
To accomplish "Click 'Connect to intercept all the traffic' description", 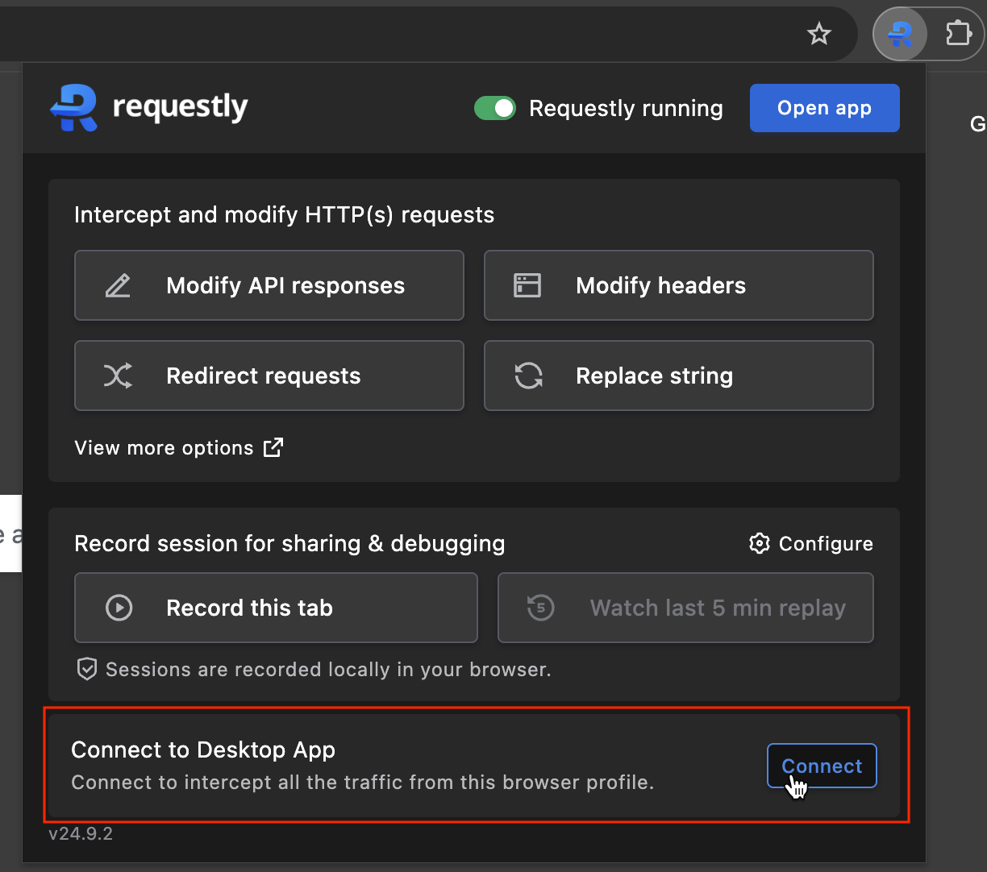I will tap(363, 783).
